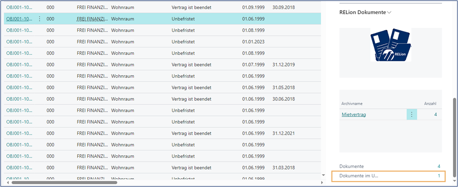Click the vertical scrollbar of the side pane
This screenshot has width=458, height=187.
pyautogui.click(x=453, y=137)
